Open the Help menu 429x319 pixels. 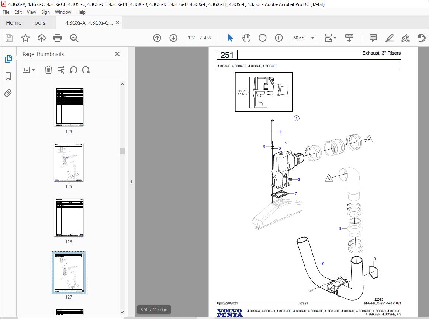(81, 12)
